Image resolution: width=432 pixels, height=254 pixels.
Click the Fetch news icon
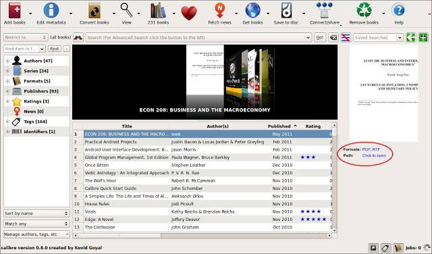pos(219,11)
